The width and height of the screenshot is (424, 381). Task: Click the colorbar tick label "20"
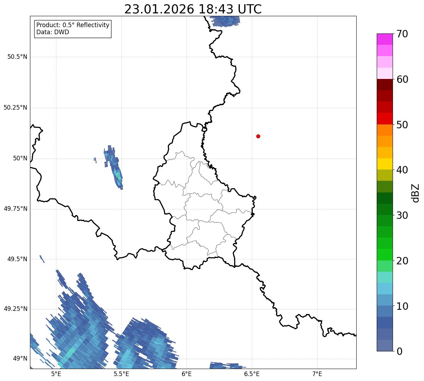(402, 261)
